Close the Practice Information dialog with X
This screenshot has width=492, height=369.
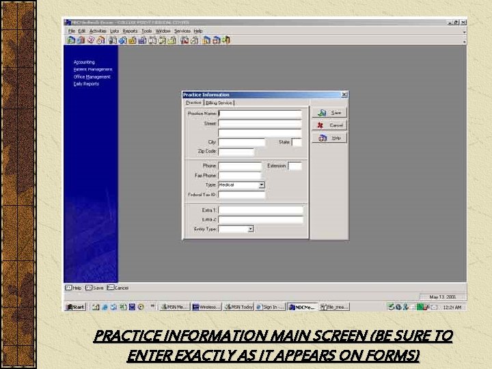tap(344, 94)
